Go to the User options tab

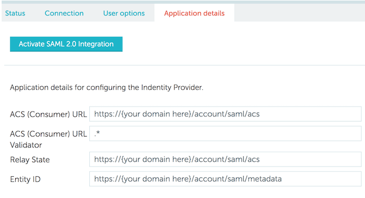click(x=124, y=13)
